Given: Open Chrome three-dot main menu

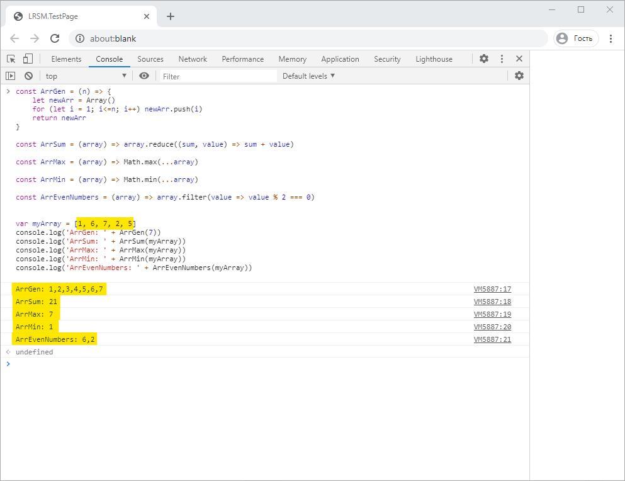Looking at the screenshot, I should (x=611, y=38).
